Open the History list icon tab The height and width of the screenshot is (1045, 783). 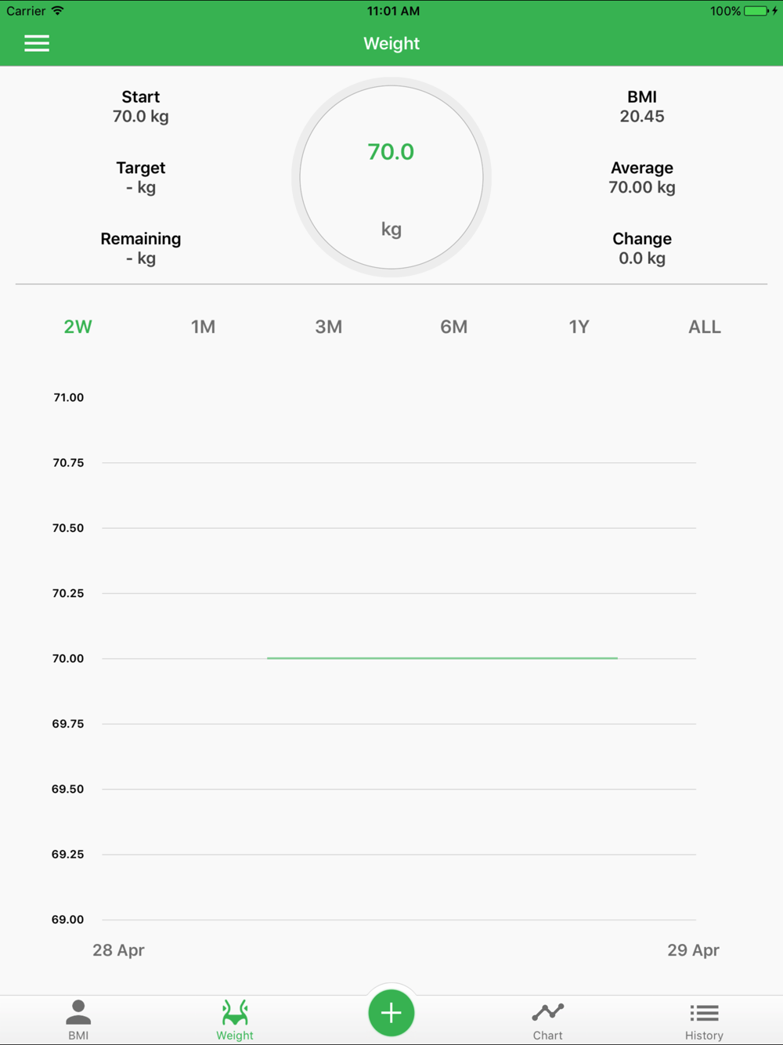point(704,1020)
